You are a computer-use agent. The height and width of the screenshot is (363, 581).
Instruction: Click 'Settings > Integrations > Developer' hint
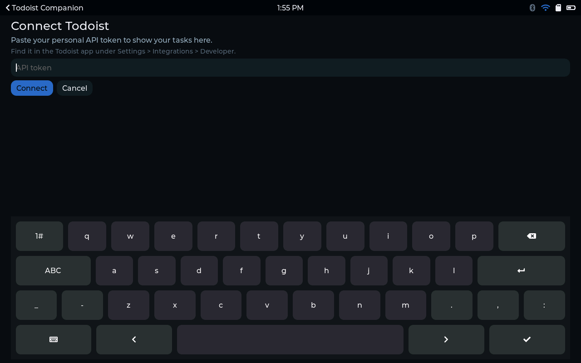[177, 51]
